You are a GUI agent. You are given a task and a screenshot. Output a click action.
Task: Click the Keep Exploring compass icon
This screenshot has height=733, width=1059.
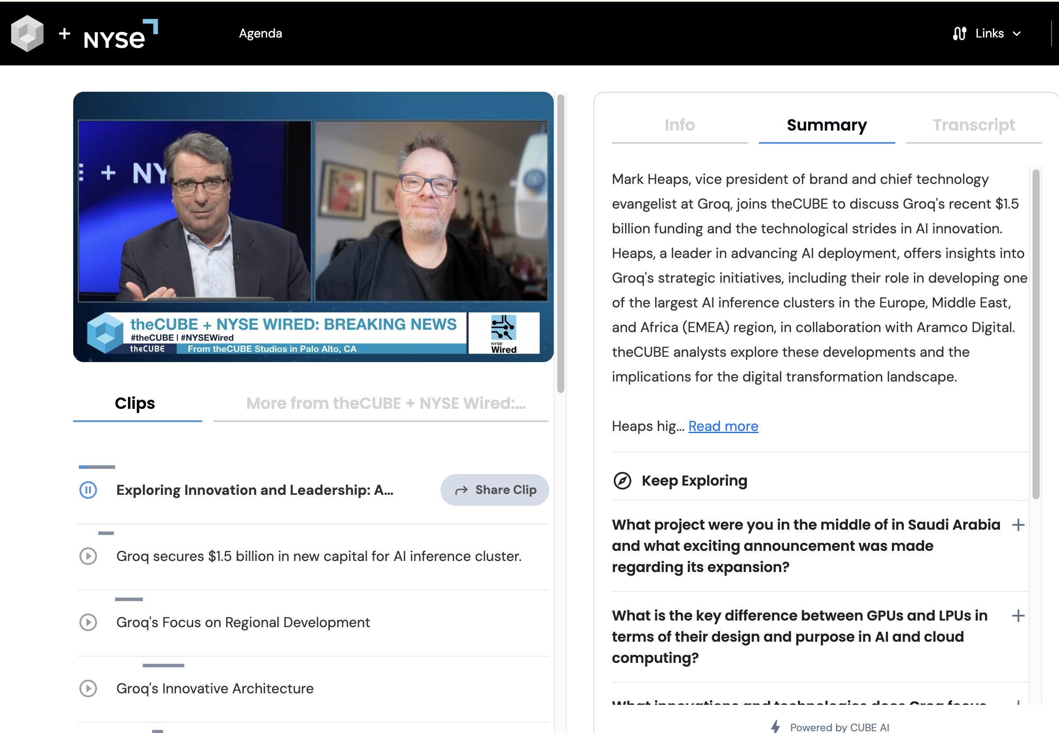tap(622, 481)
